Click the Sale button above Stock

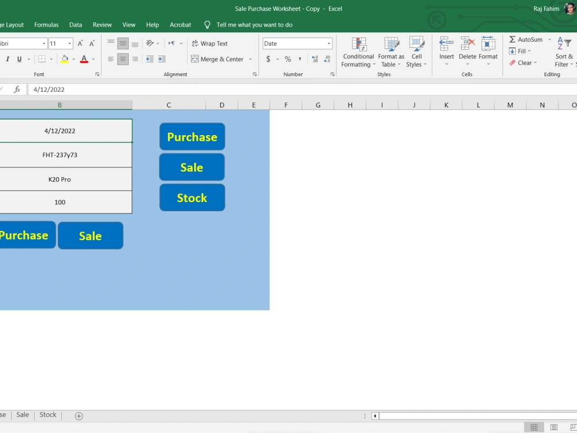(x=192, y=167)
